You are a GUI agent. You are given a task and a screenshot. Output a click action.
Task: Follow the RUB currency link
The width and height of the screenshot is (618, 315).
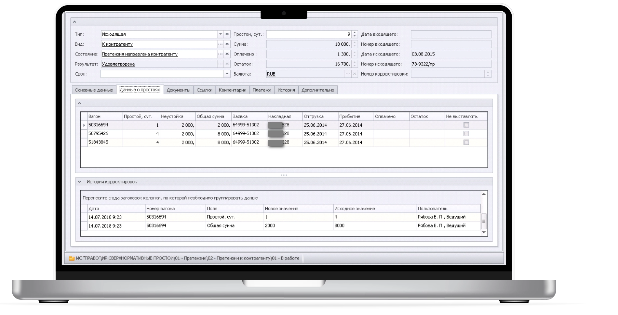coord(271,74)
